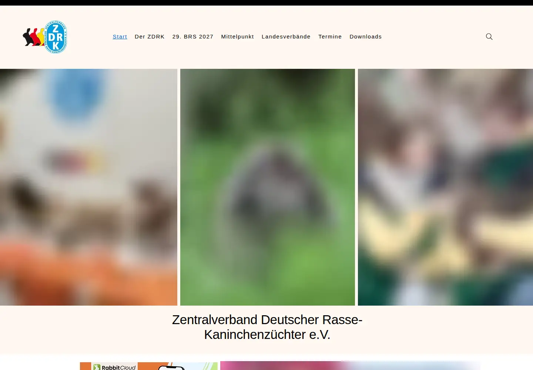Navigate to Landesverbände

point(286,37)
